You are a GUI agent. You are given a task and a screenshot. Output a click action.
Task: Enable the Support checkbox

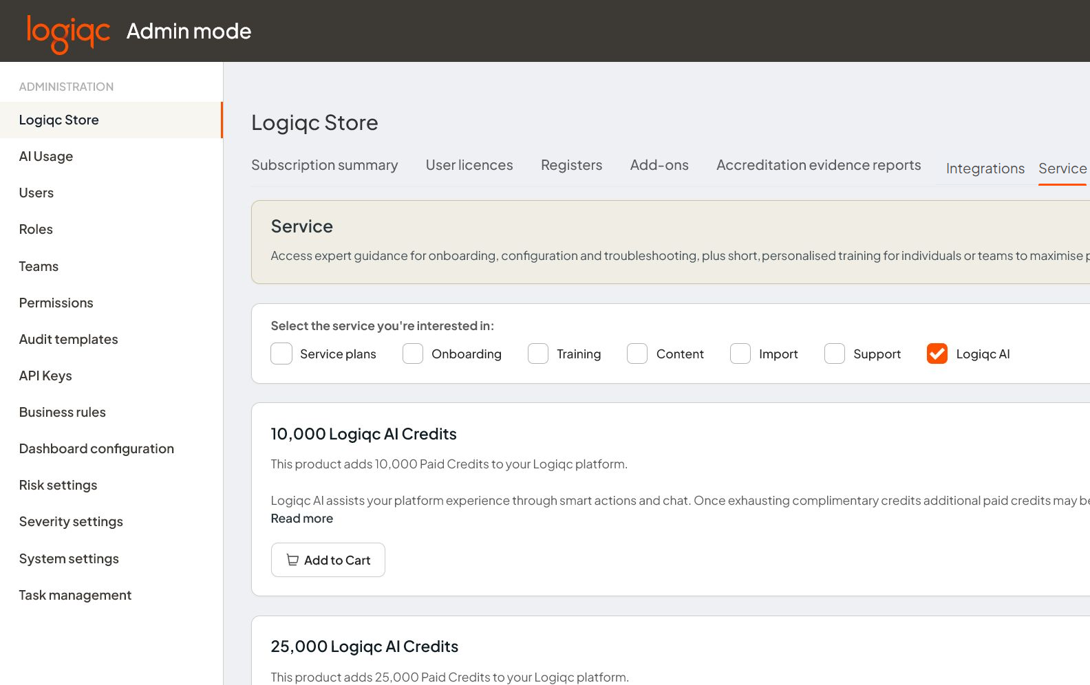click(835, 354)
